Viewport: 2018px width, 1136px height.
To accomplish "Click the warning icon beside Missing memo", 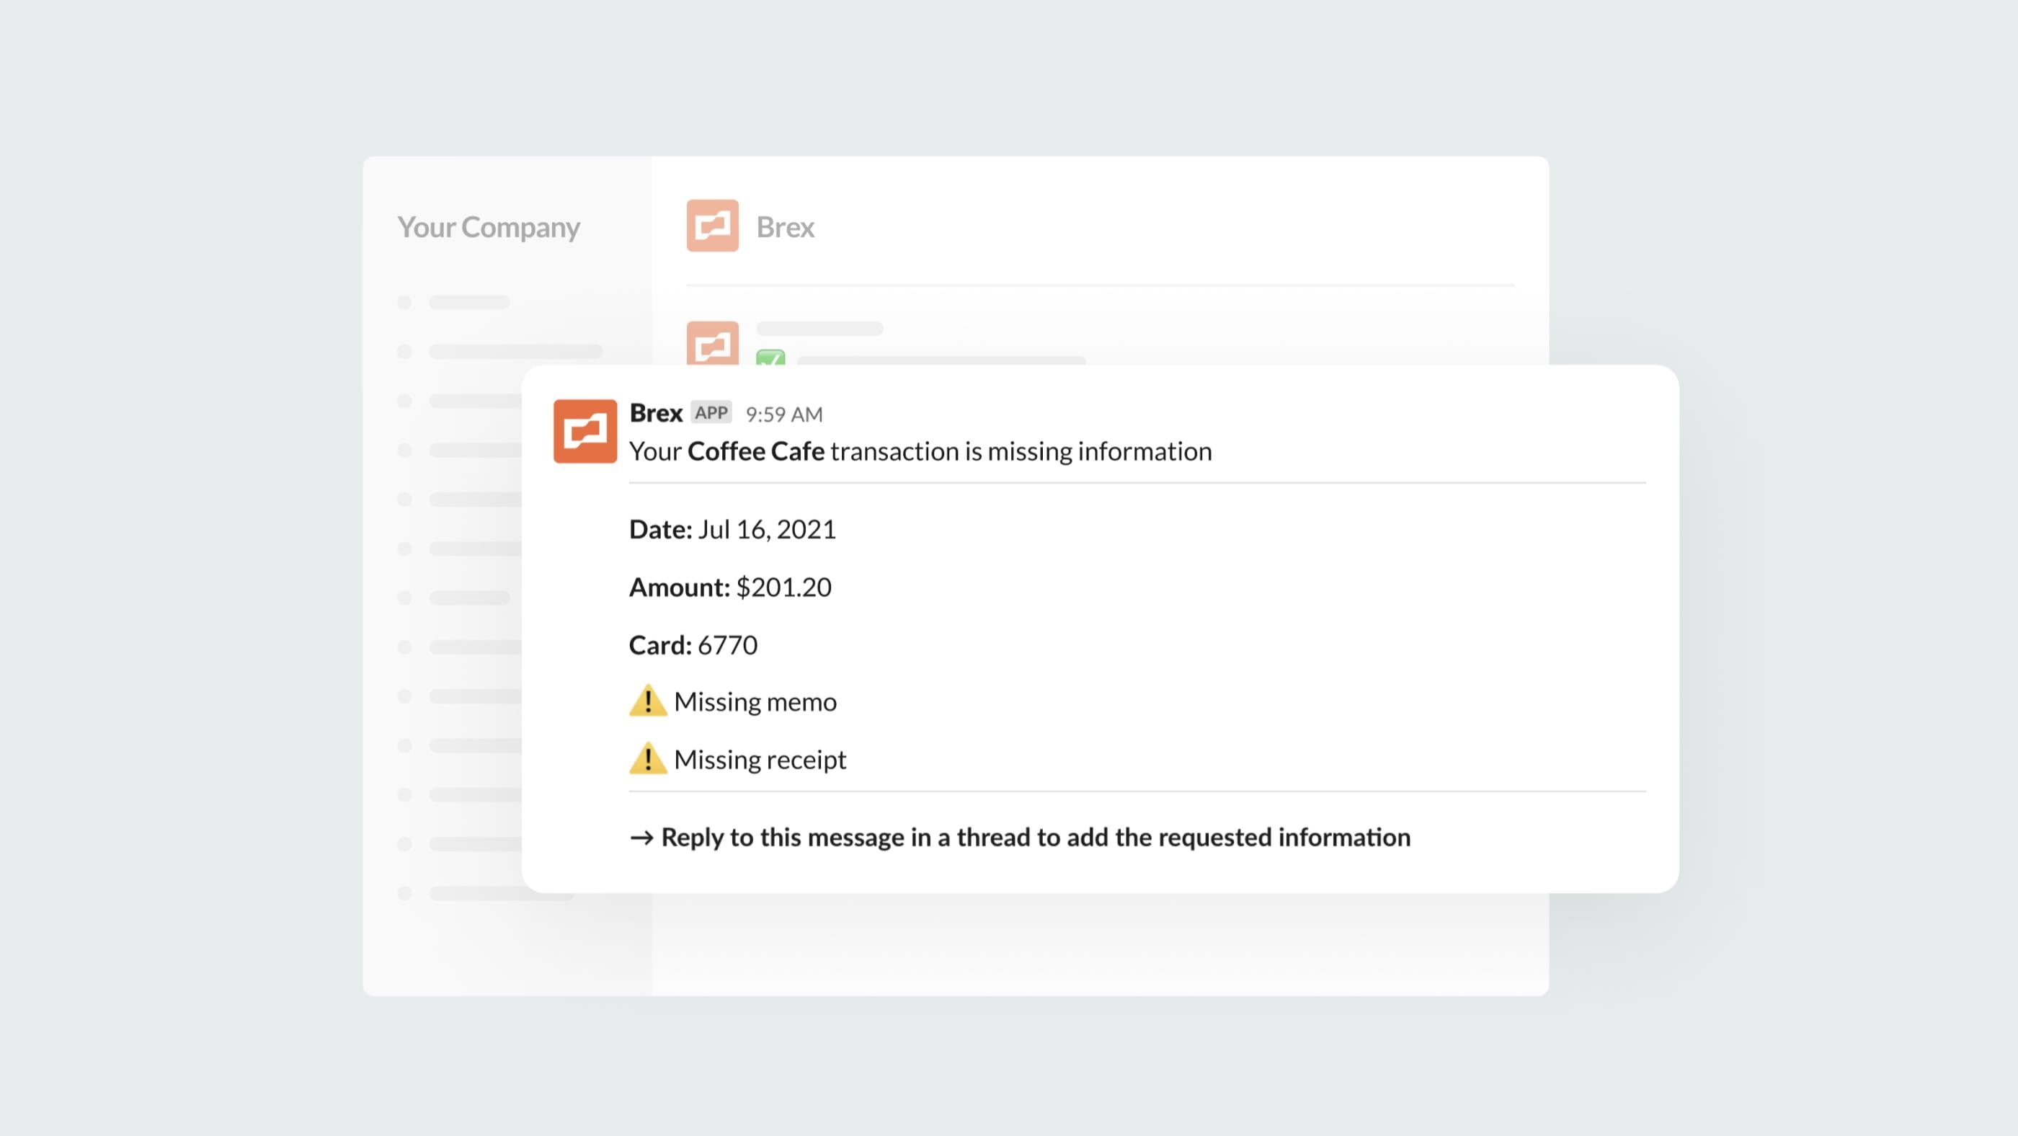I will coord(647,701).
